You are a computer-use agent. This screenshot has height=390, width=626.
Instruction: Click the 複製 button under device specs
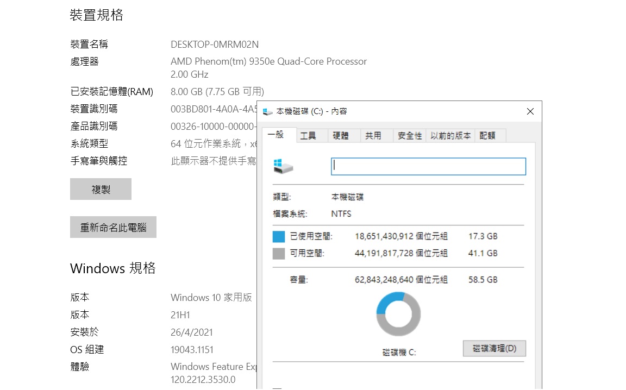101,189
